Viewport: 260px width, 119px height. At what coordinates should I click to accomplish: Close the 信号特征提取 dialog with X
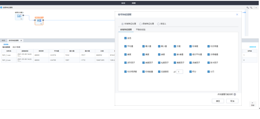tap(237, 14)
